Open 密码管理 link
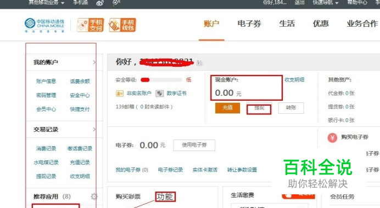Image resolution: width=380 pixels, height=208 pixels. (46, 95)
